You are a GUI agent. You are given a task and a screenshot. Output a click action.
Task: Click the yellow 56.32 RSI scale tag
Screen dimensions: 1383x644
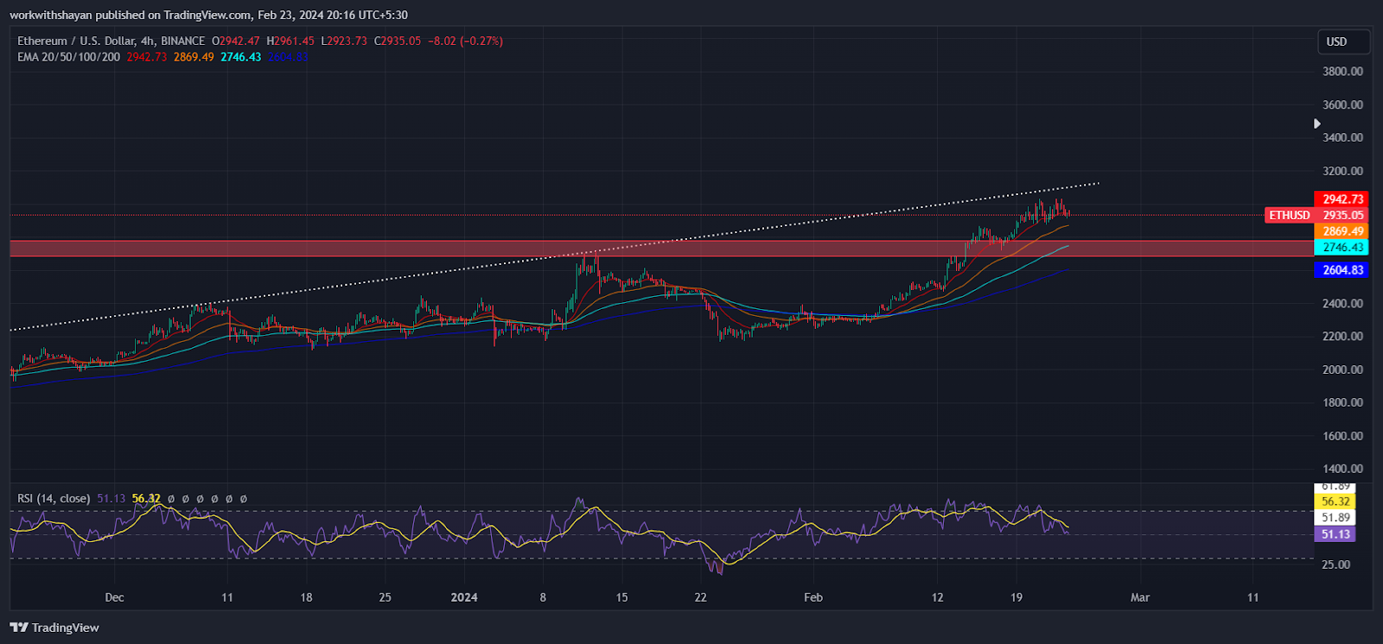click(1335, 502)
